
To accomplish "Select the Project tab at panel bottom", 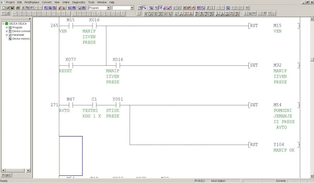I will click(x=6, y=175).
